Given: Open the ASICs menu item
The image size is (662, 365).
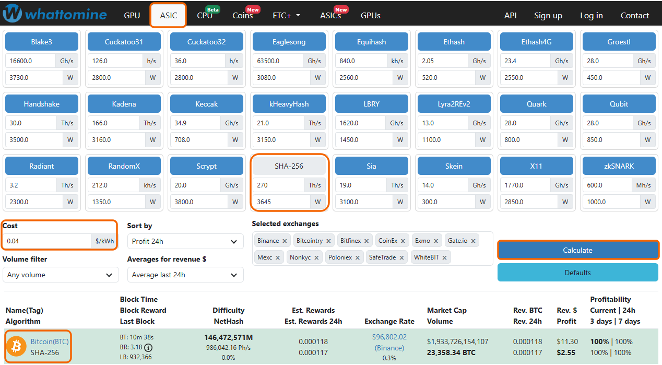Looking at the screenshot, I should (331, 16).
